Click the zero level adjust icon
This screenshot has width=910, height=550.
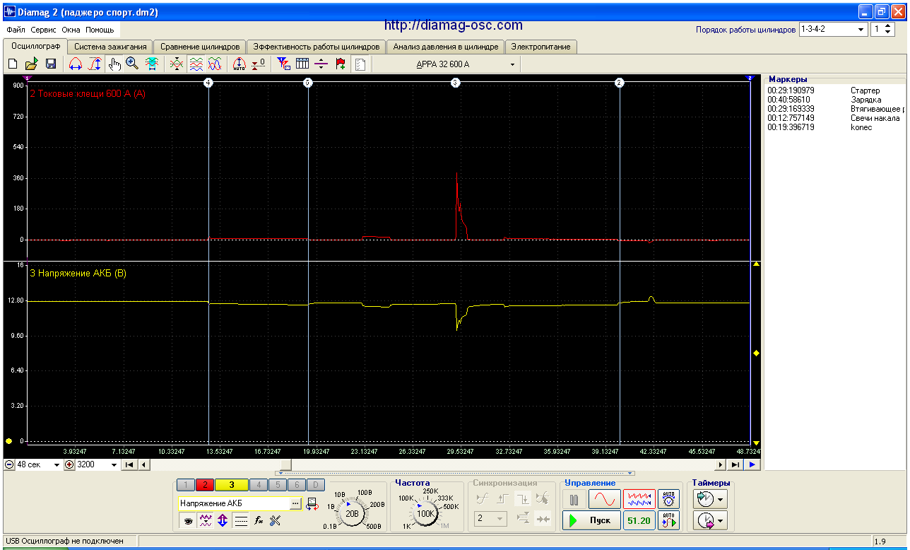click(x=258, y=64)
